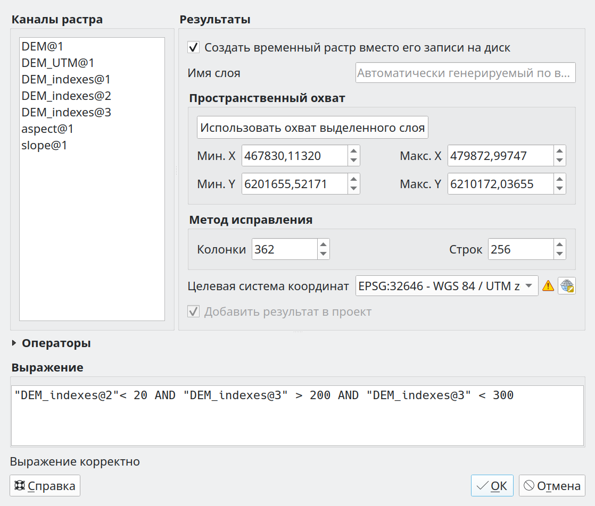
Task: Decrease Макс. X value with down arrow
Action: coord(560,161)
